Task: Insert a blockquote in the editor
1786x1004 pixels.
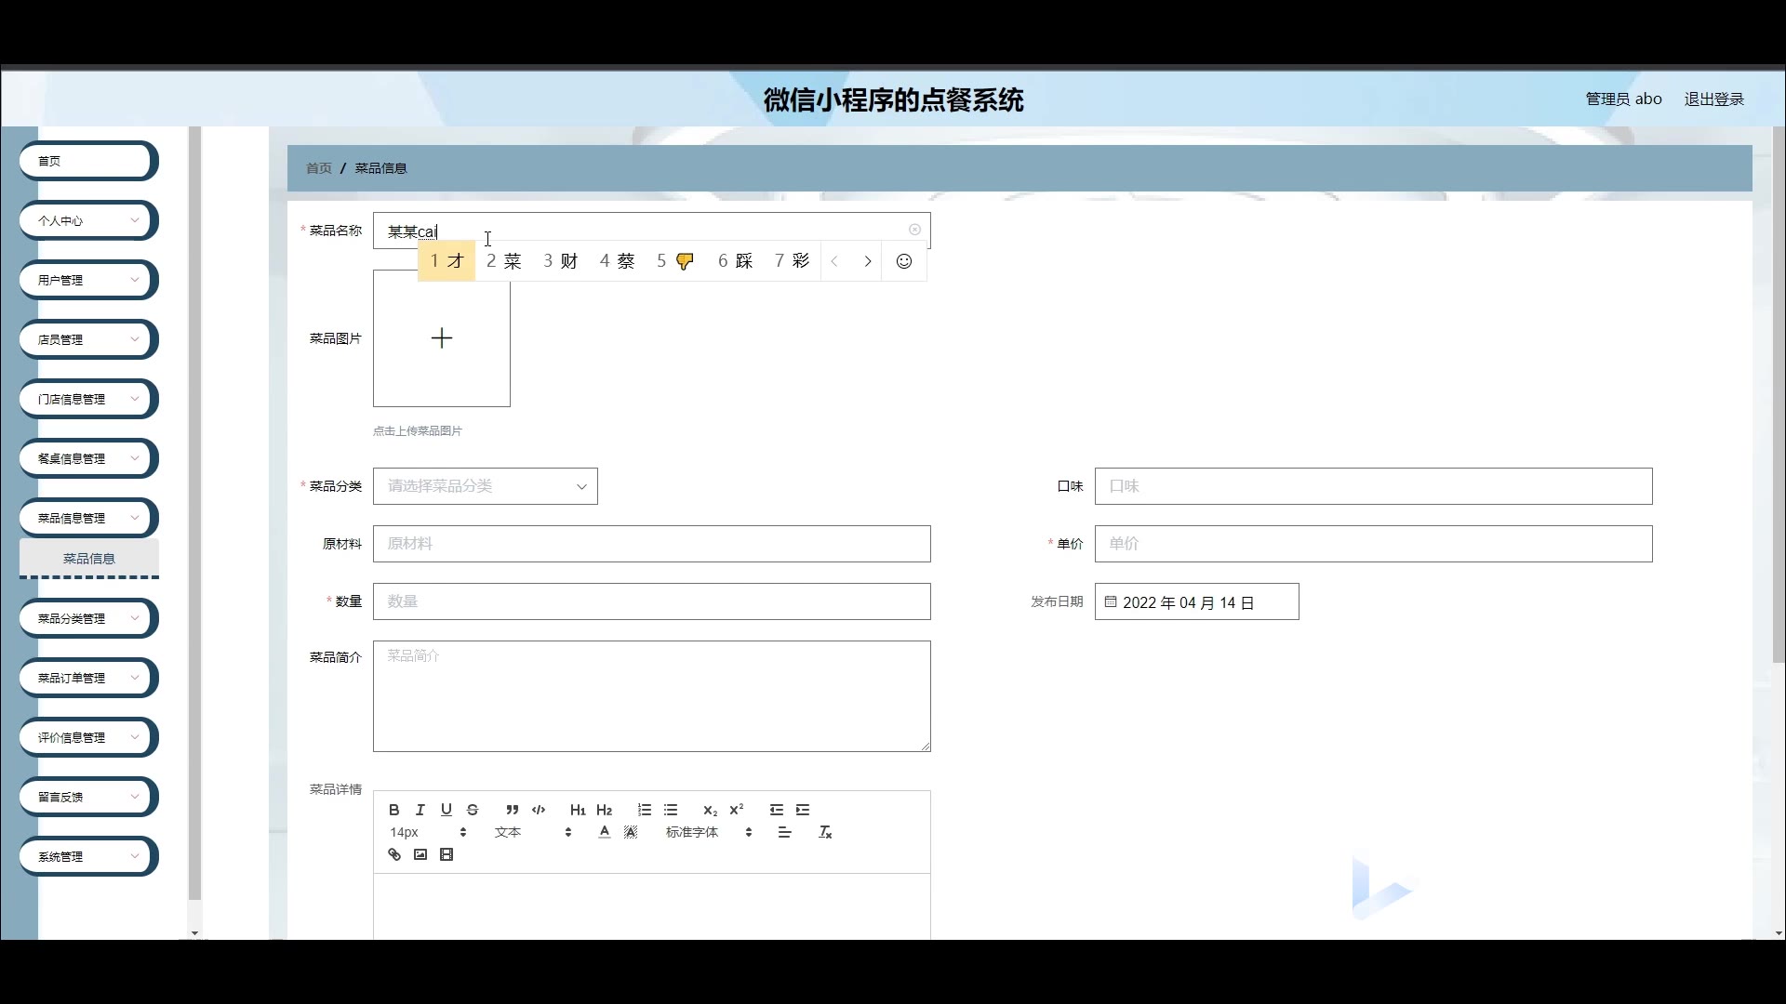Action: pyautogui.click(x=512, y=810)
